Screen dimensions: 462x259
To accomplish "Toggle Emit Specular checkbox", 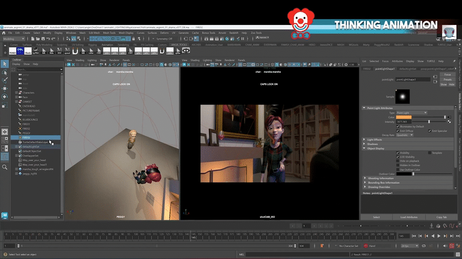I will [x=429, y=131].
